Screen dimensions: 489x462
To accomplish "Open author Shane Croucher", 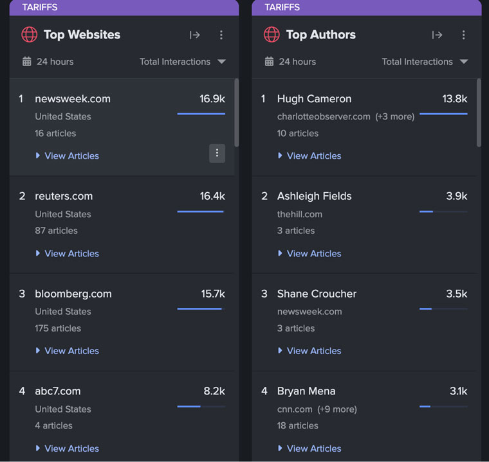I will click(317, 294).
